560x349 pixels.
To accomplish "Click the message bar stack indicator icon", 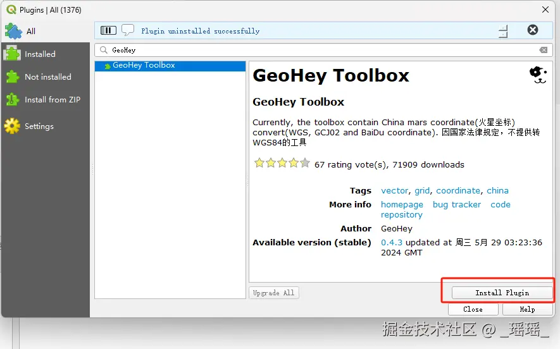I will coord(503,31).
